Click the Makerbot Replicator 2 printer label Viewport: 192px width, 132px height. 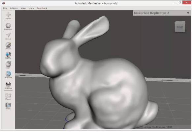151,13
